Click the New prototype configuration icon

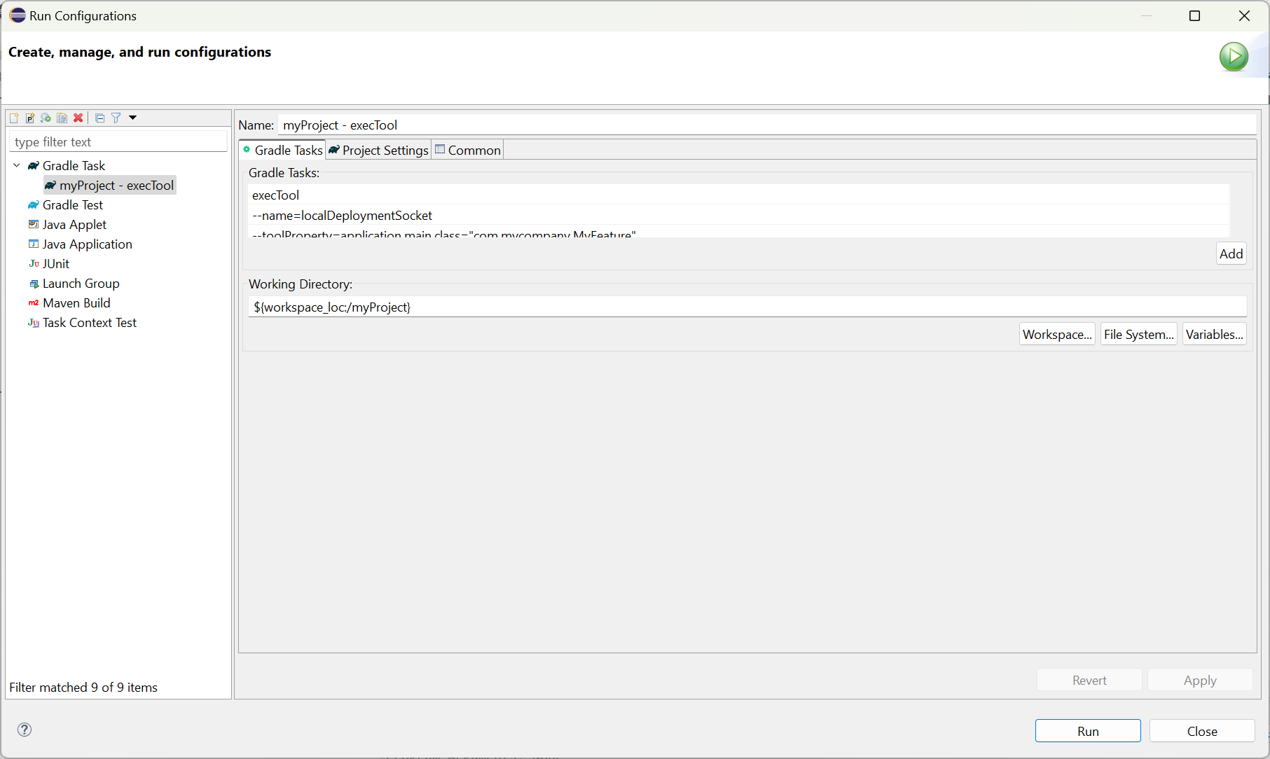pos(30,118)
